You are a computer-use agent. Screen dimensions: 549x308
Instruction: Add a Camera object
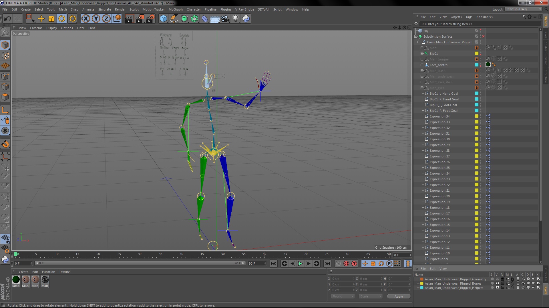pos(225,19)
